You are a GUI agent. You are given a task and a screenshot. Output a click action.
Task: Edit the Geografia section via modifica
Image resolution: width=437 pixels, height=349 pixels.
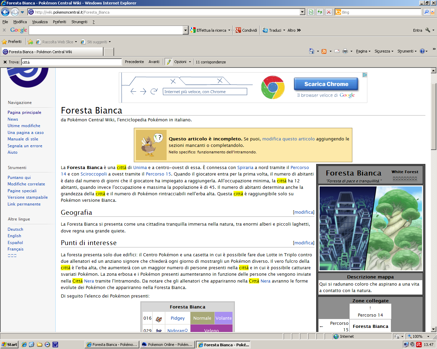pos(304,212)
